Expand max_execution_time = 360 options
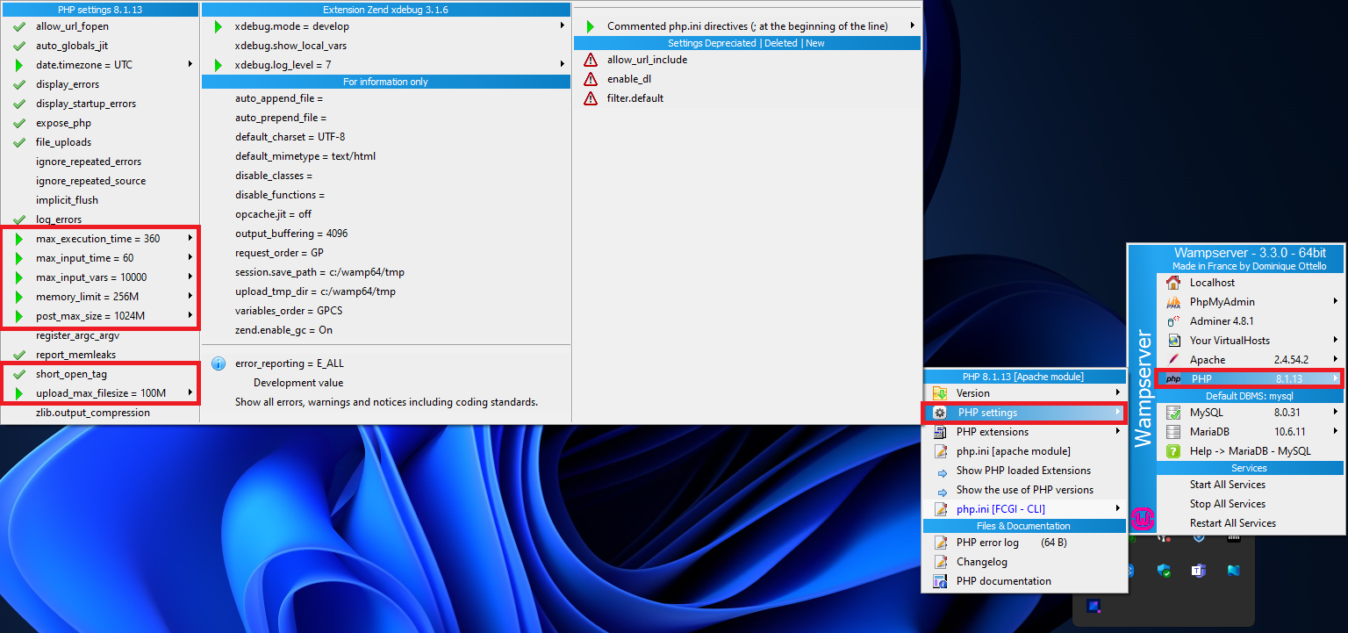1348x633 pixels. 100,239
